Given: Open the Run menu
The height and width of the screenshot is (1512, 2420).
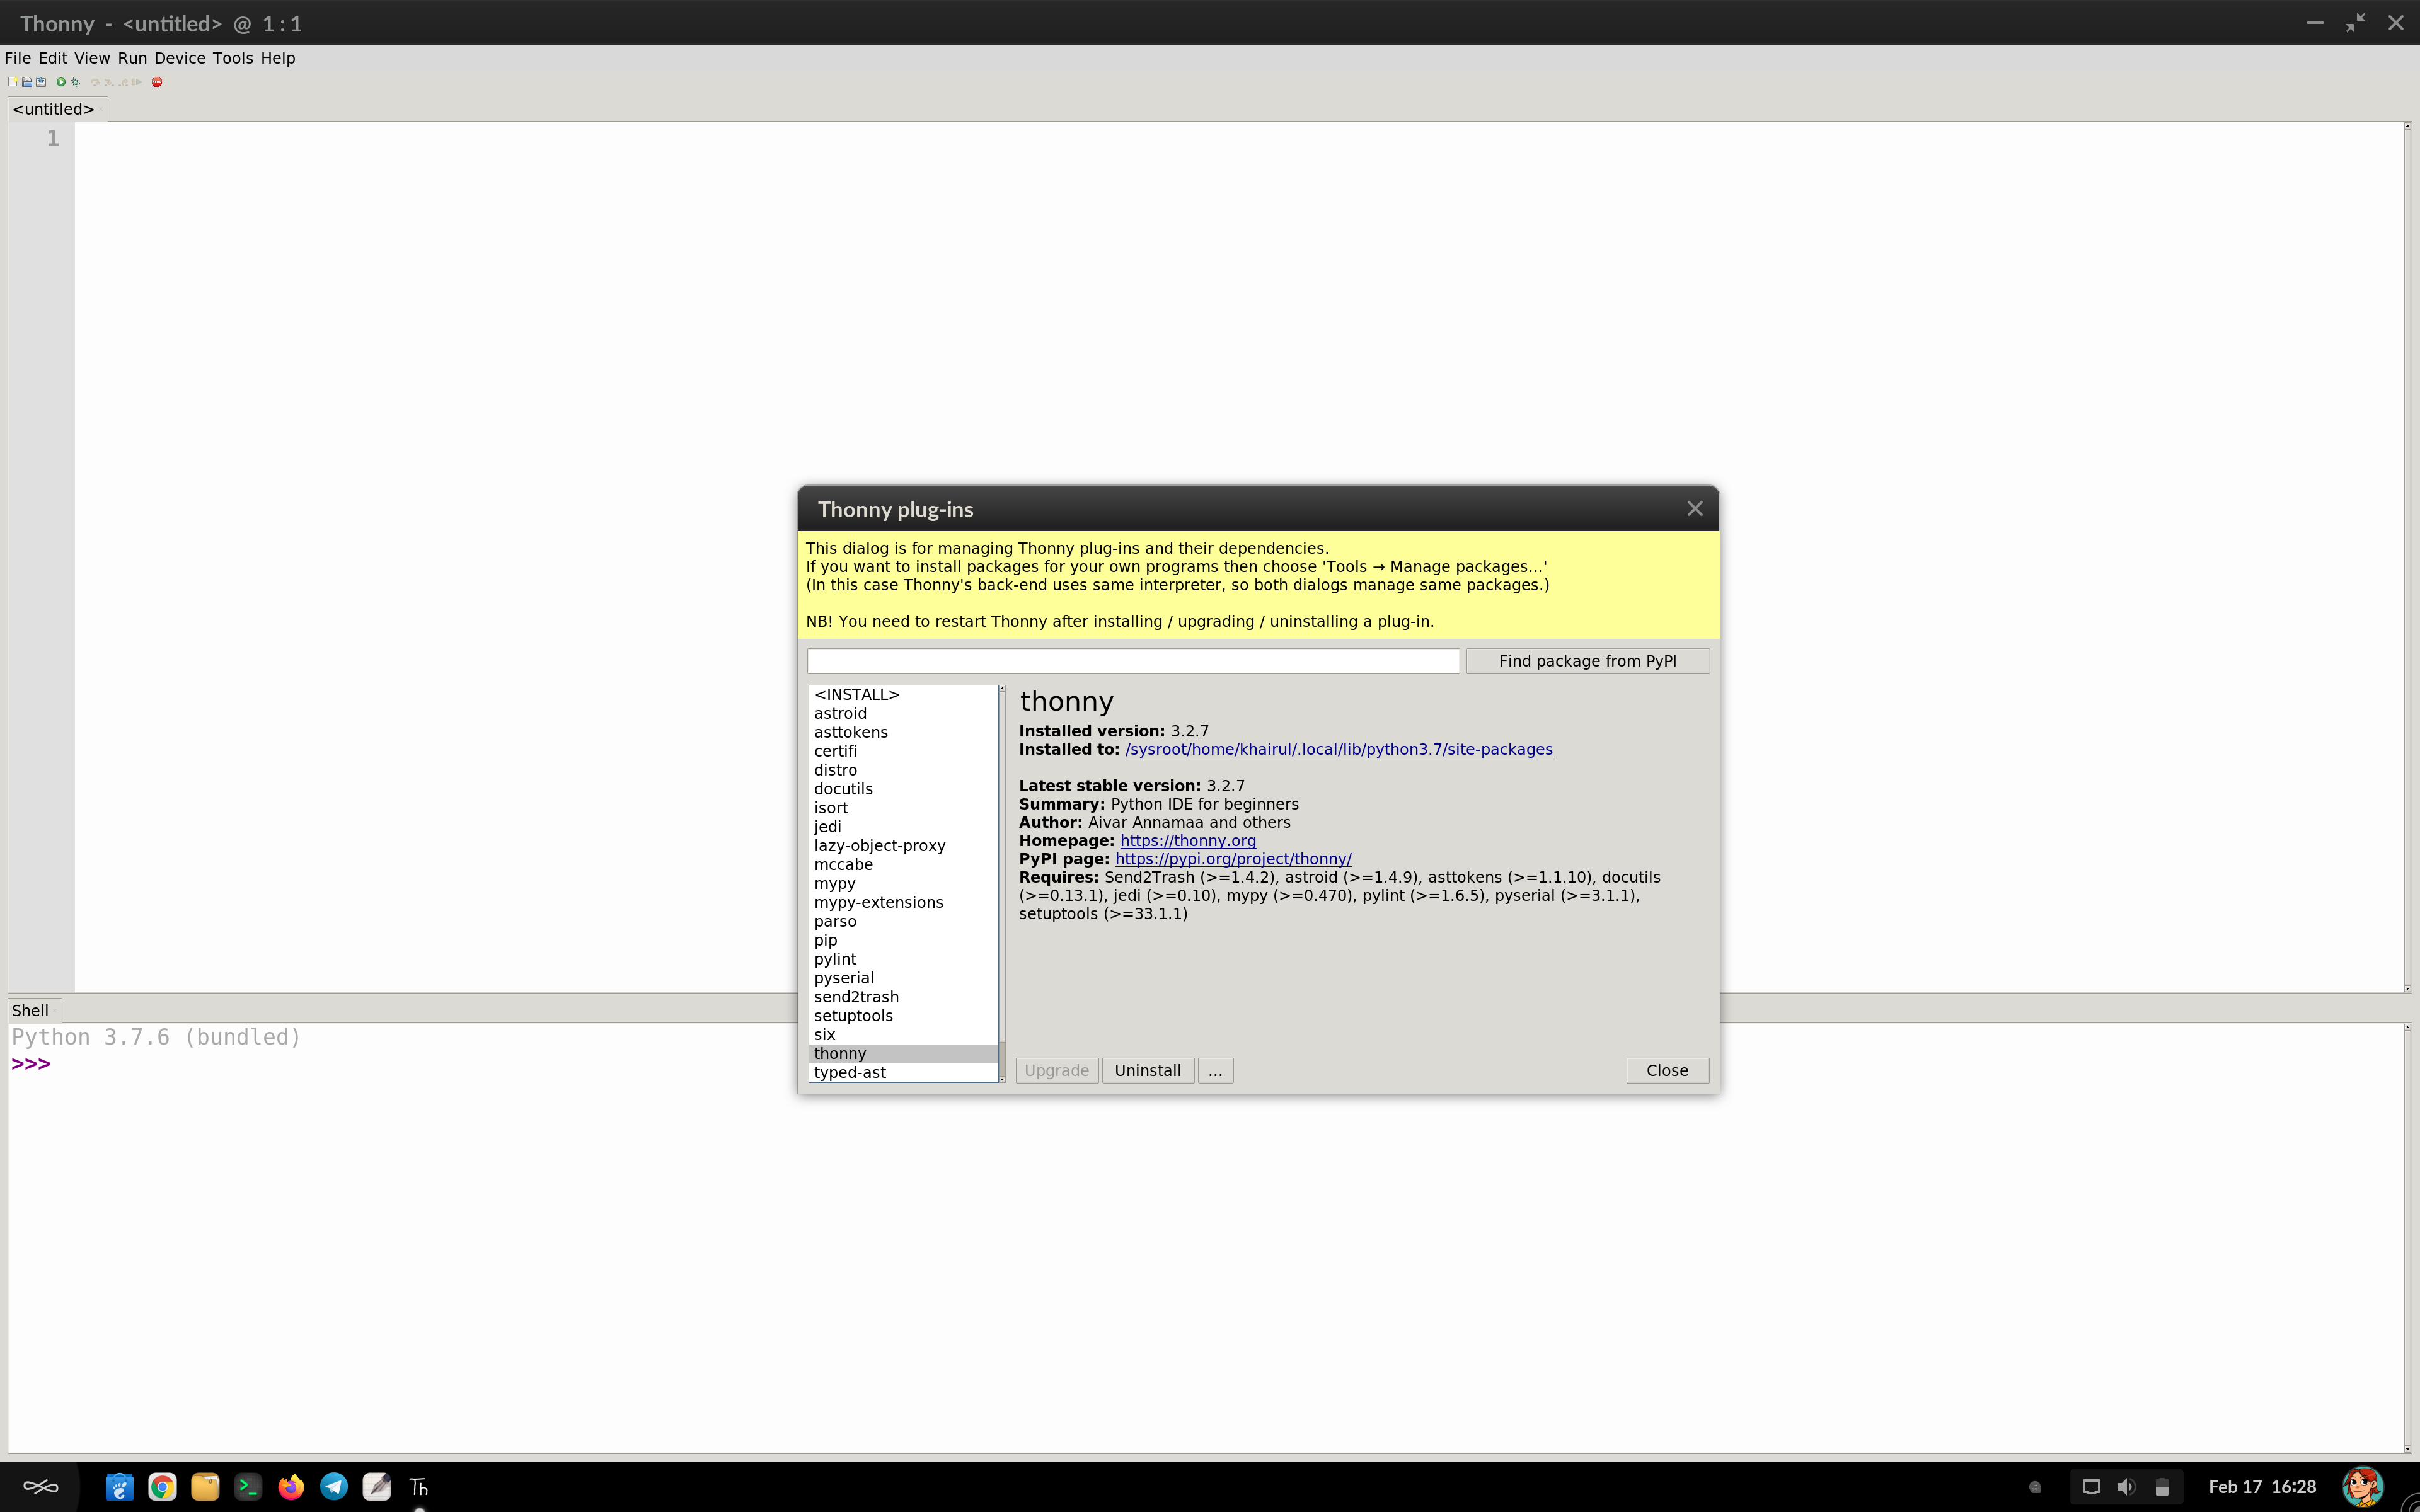Looking at the screenshot, I should 132,58.
